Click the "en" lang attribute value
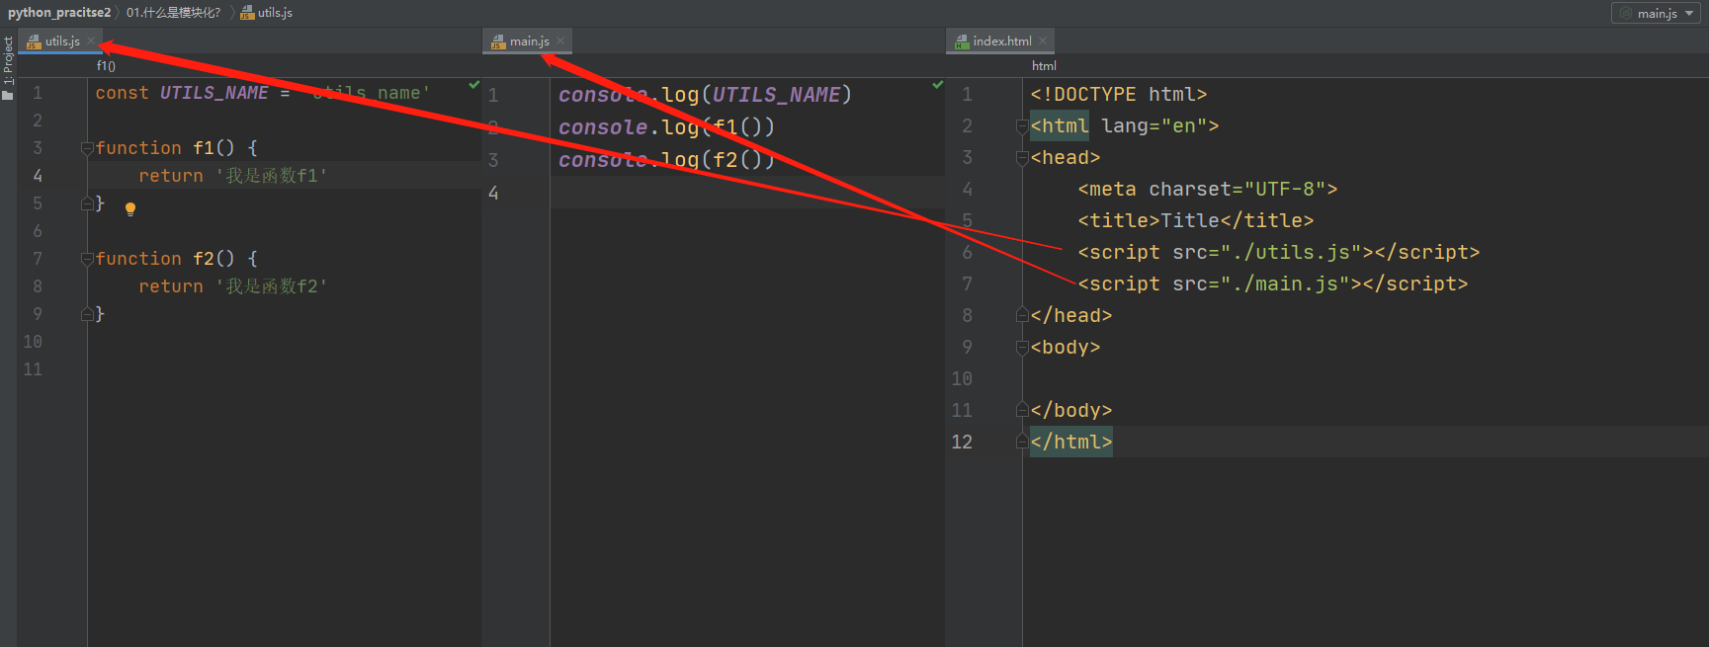Screen dimensions: 1709x647 1184,126
